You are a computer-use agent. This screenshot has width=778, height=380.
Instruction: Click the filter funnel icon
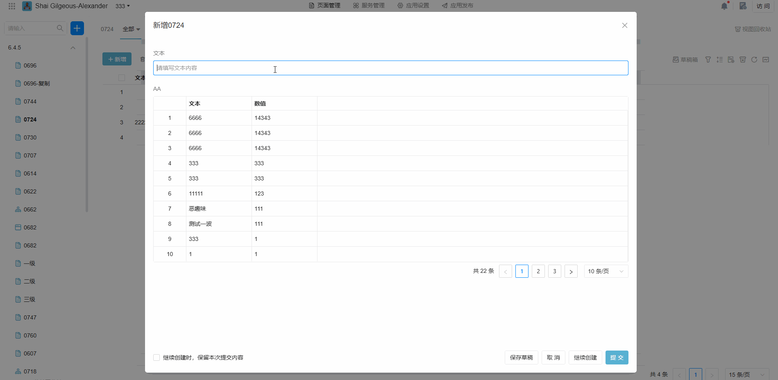tap(708, 60)
